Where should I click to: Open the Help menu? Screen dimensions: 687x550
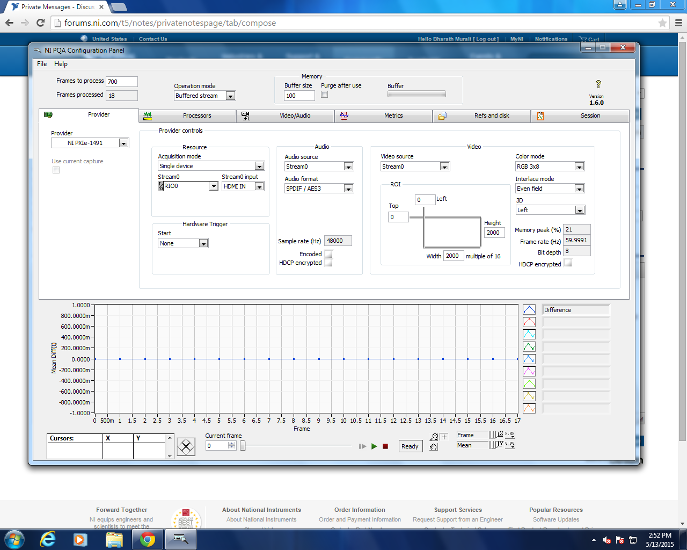pos(61,64)
